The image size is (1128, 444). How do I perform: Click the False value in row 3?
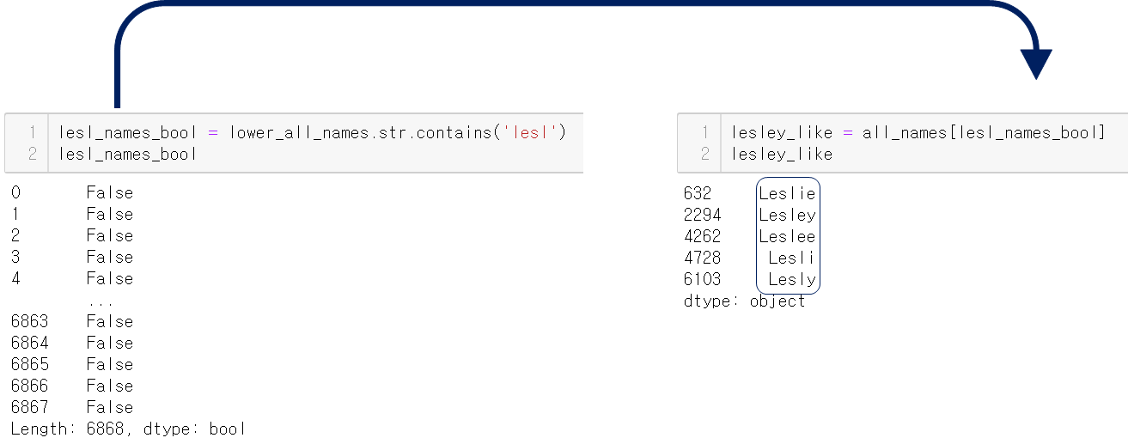[x=110, y=257]
